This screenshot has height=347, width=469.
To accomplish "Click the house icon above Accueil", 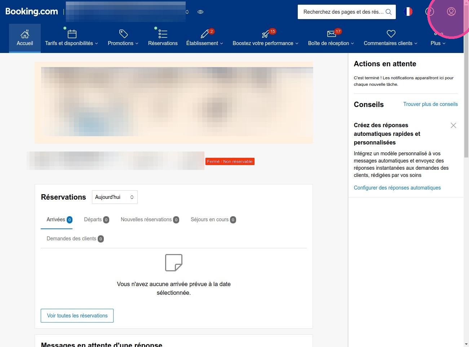I will (25, 34).
